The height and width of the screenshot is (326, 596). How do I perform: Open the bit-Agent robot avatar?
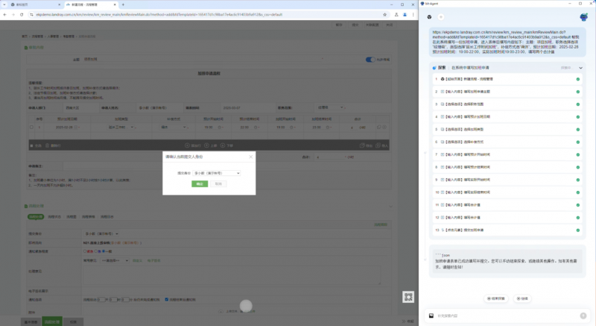coord(583,17)
